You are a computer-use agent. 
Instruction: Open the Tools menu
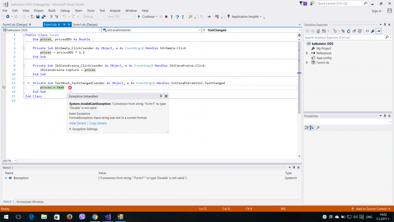click(91, 11)
